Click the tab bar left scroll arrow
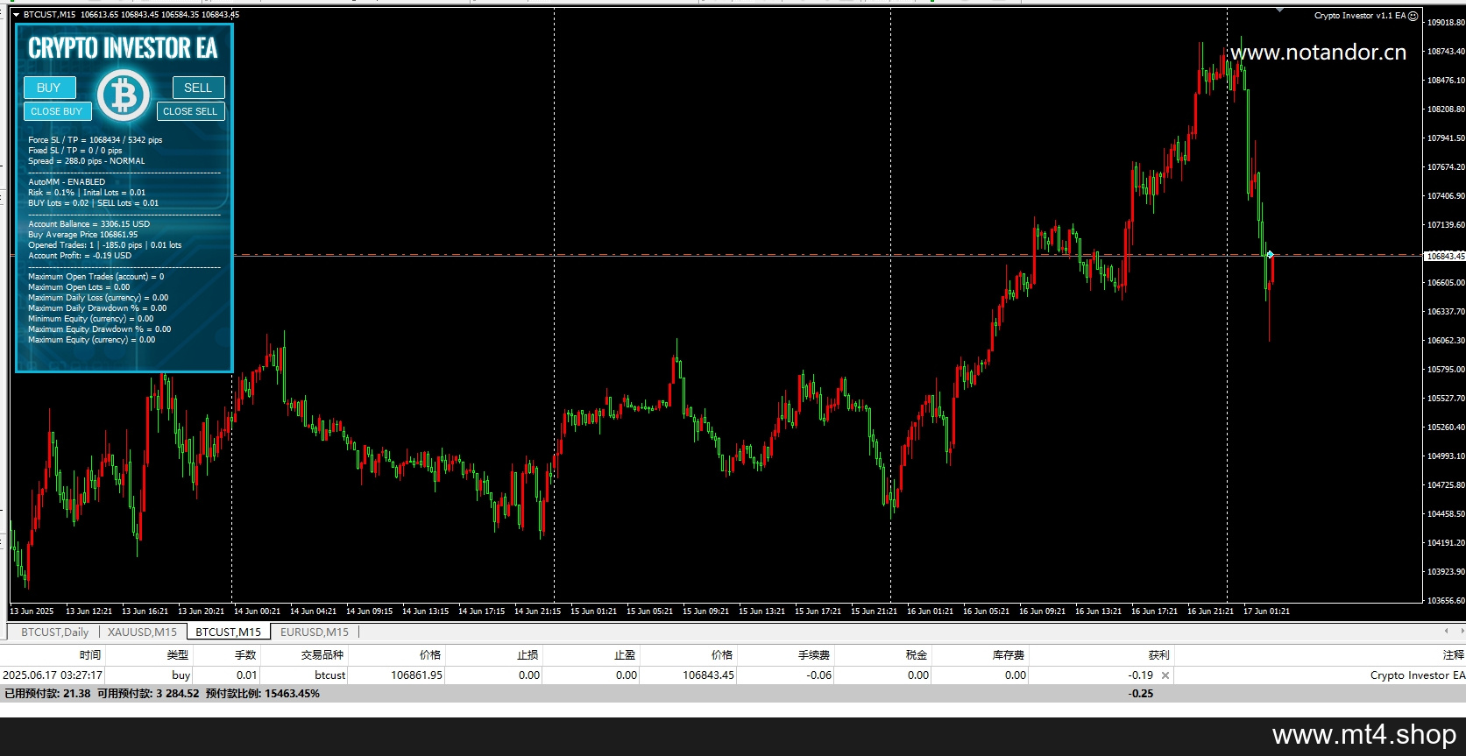Viewport: 1466px width, 756px height. 1446,631
